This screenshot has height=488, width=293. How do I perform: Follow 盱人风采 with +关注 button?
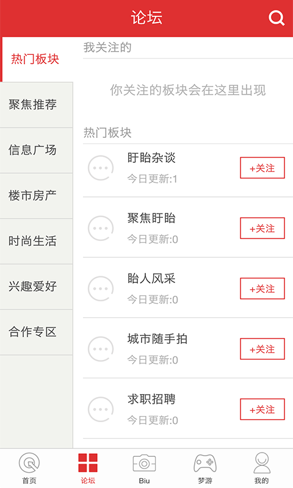click(262, 289)
